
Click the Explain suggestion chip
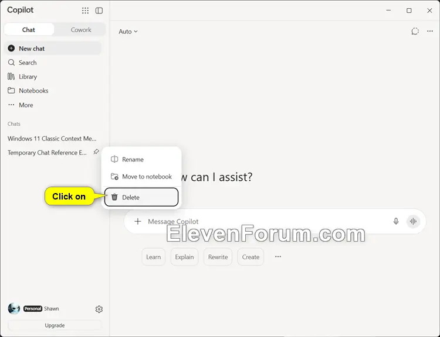(184, 257)
